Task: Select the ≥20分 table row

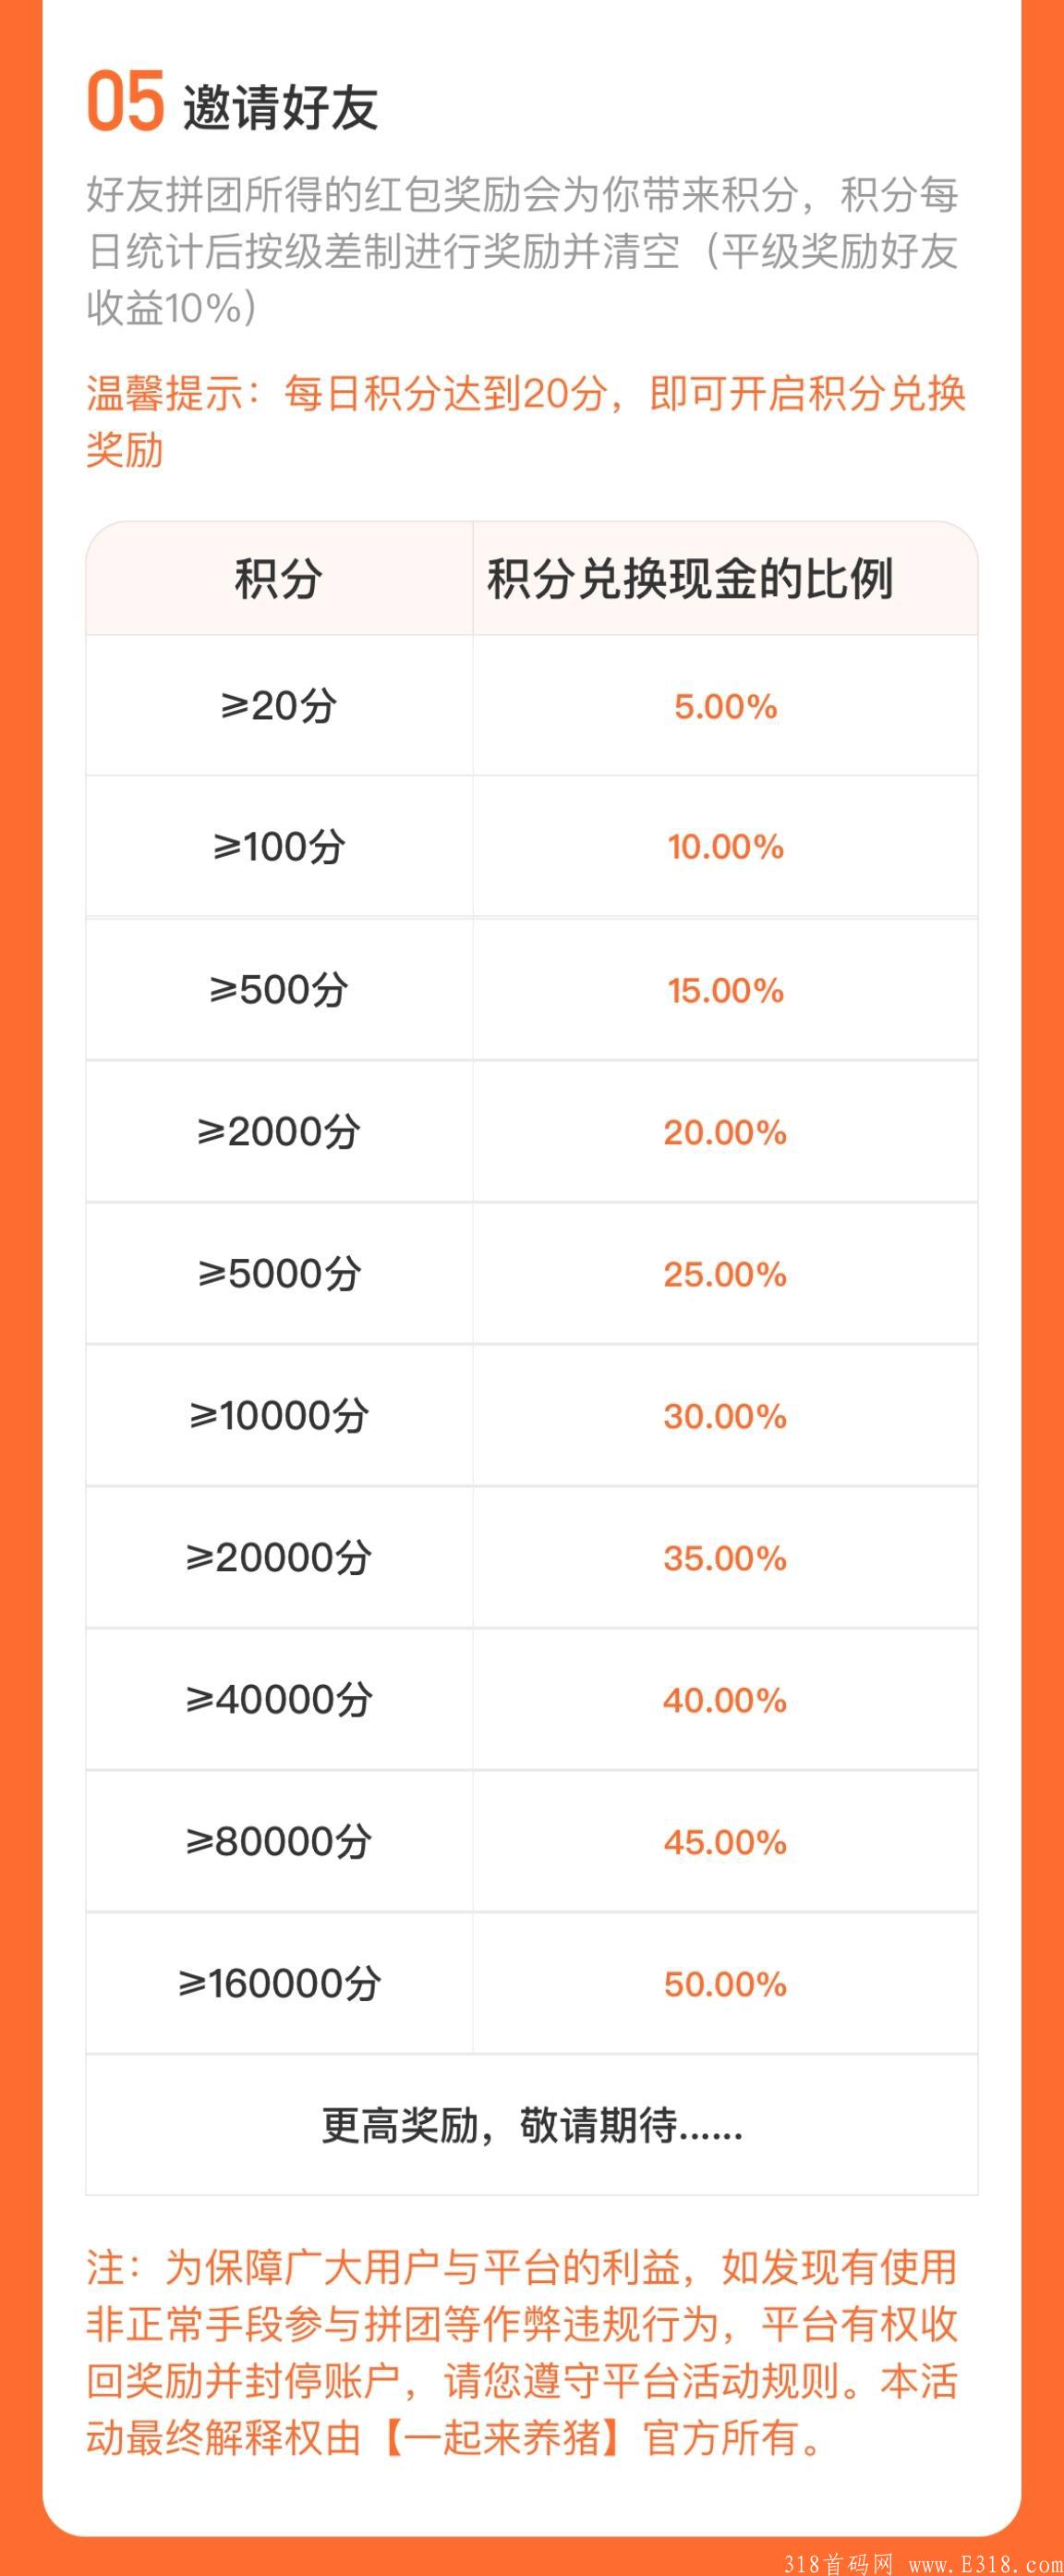Action: (531, 706)
